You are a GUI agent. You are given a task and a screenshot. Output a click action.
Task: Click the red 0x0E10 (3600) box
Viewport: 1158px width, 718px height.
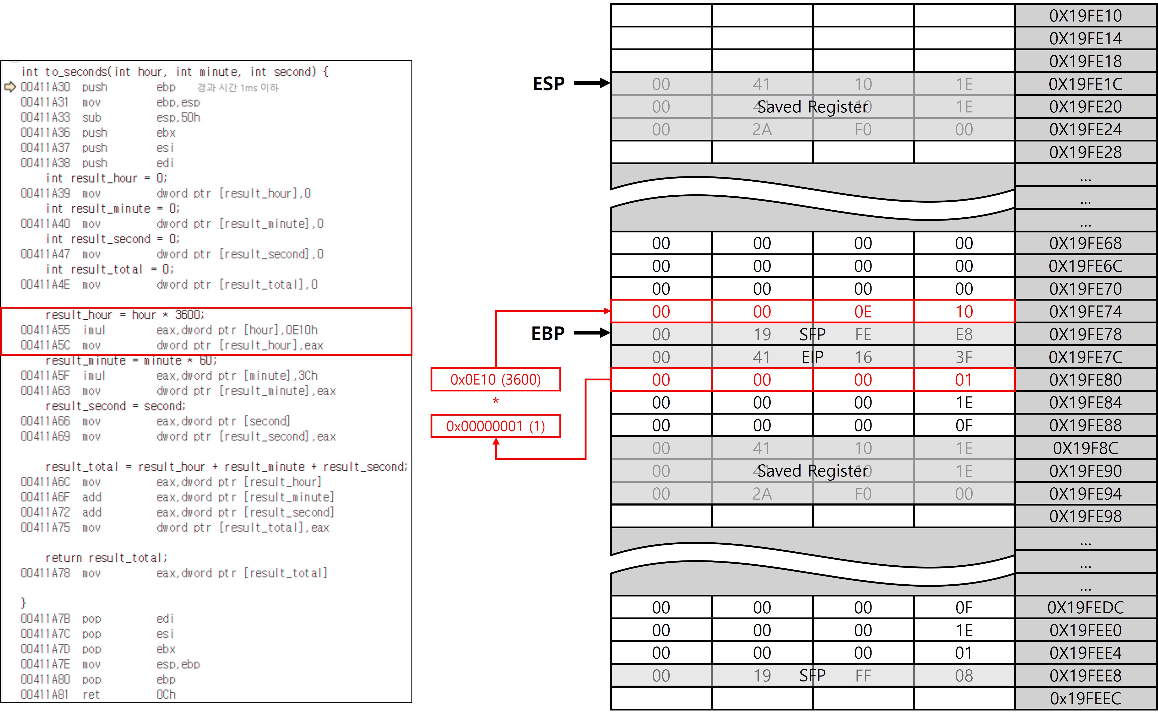click(x=495, y=379)
